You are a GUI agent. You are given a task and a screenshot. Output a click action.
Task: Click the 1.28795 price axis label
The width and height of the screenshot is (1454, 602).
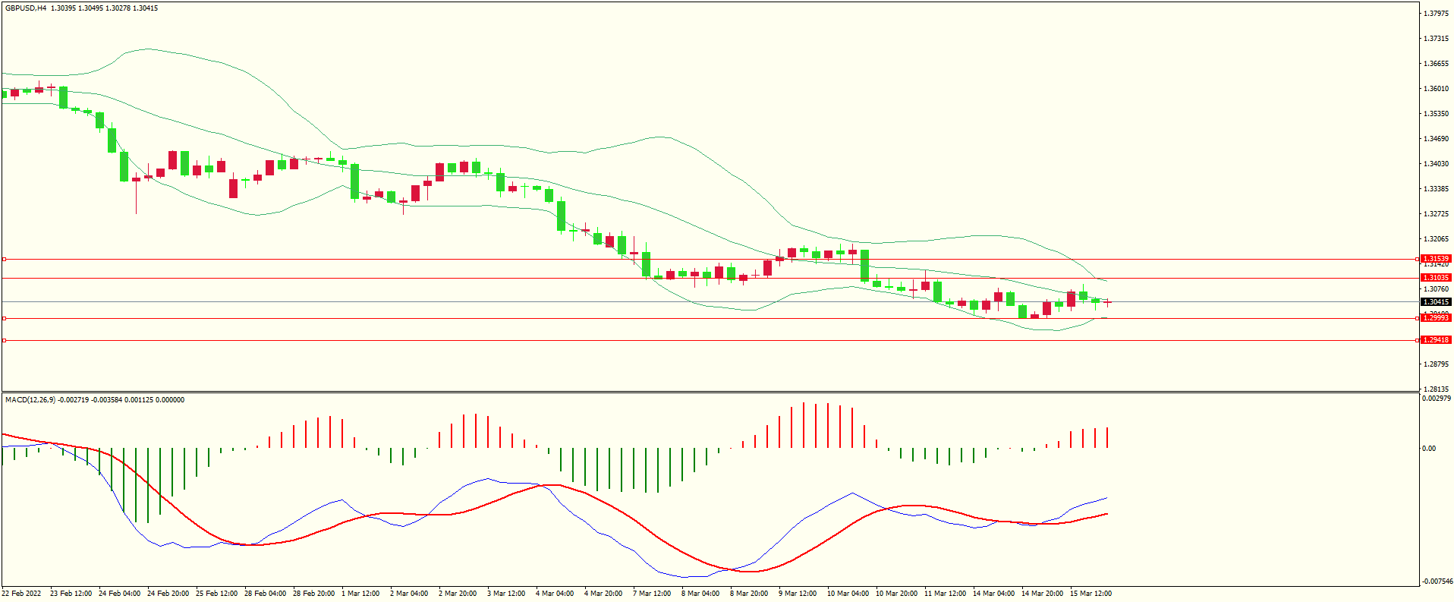(x=1436, y=364)
